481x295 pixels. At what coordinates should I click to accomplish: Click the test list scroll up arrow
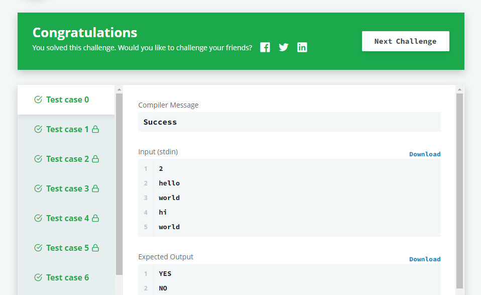119,89
